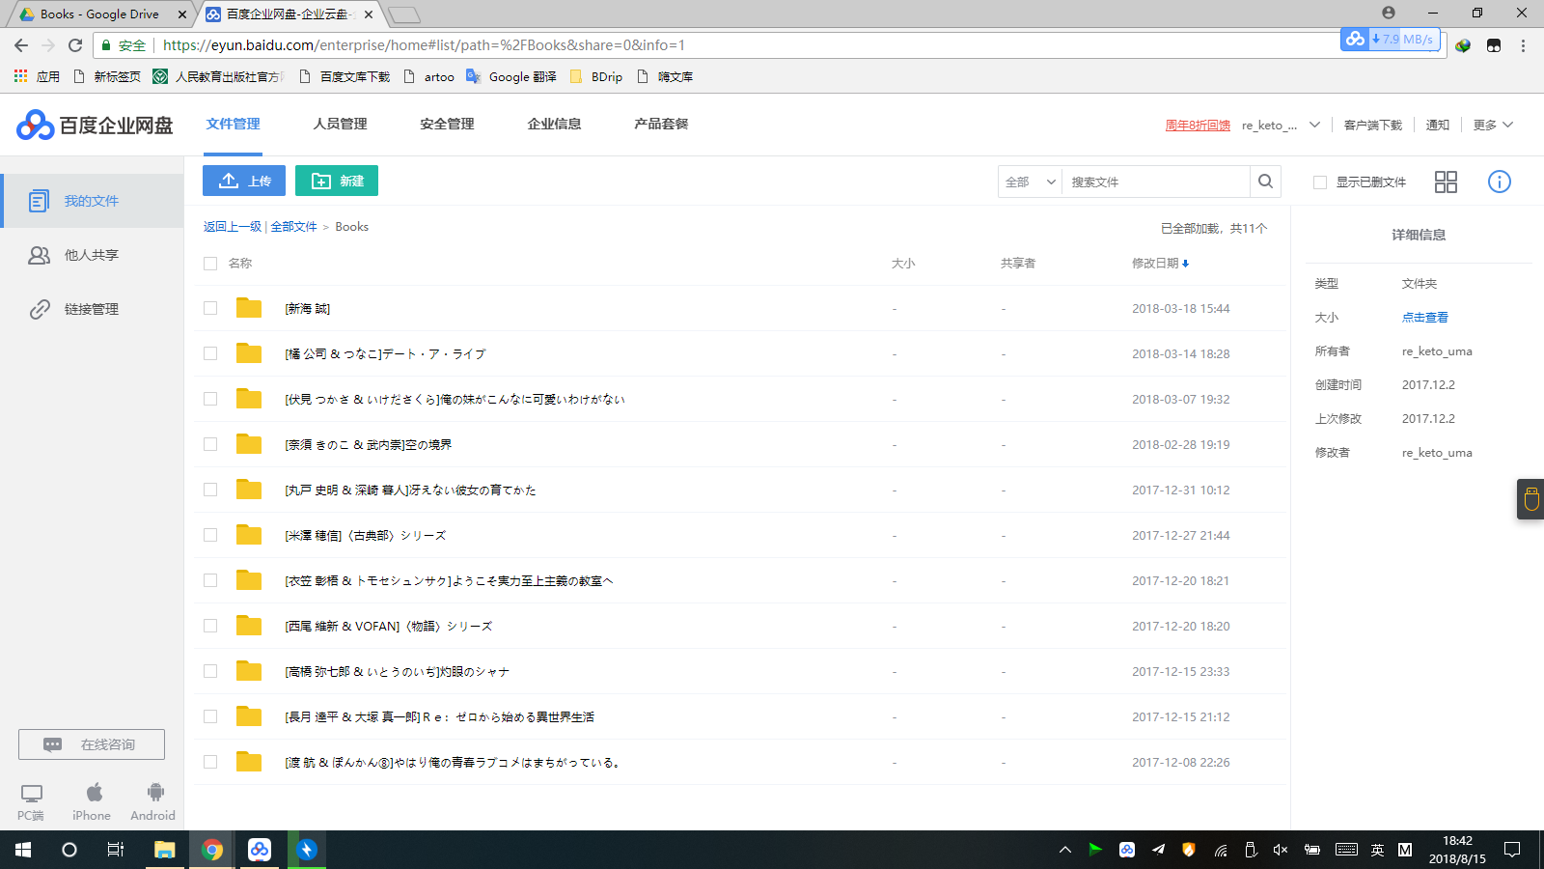Screen dimensions: 1544x869
Task: Check the select-all checkbox beside 名称
Action: click(x=210, y=264)
